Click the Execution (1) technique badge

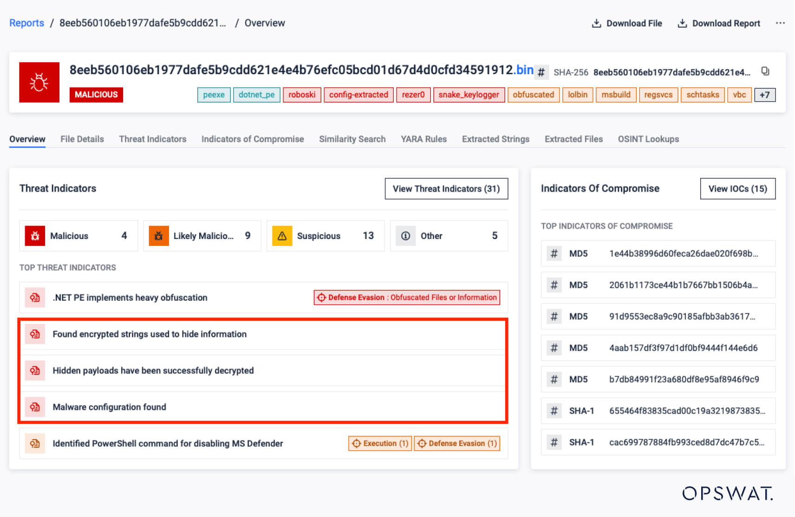tap(380, 443)
